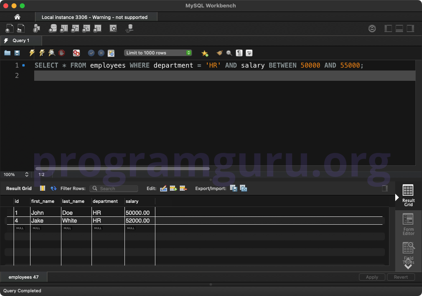Select the cell containing 52000.00

coord(140,221)
